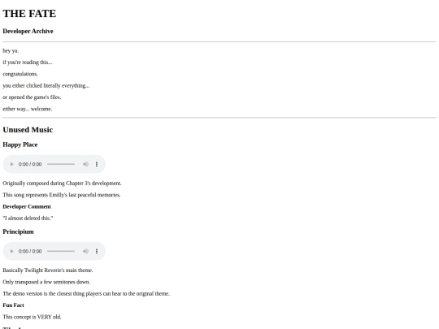The width and height of the screenshot is (439, 329).
Task: Click 'or opened the game's files.'
Action: [x=32, y=97]
